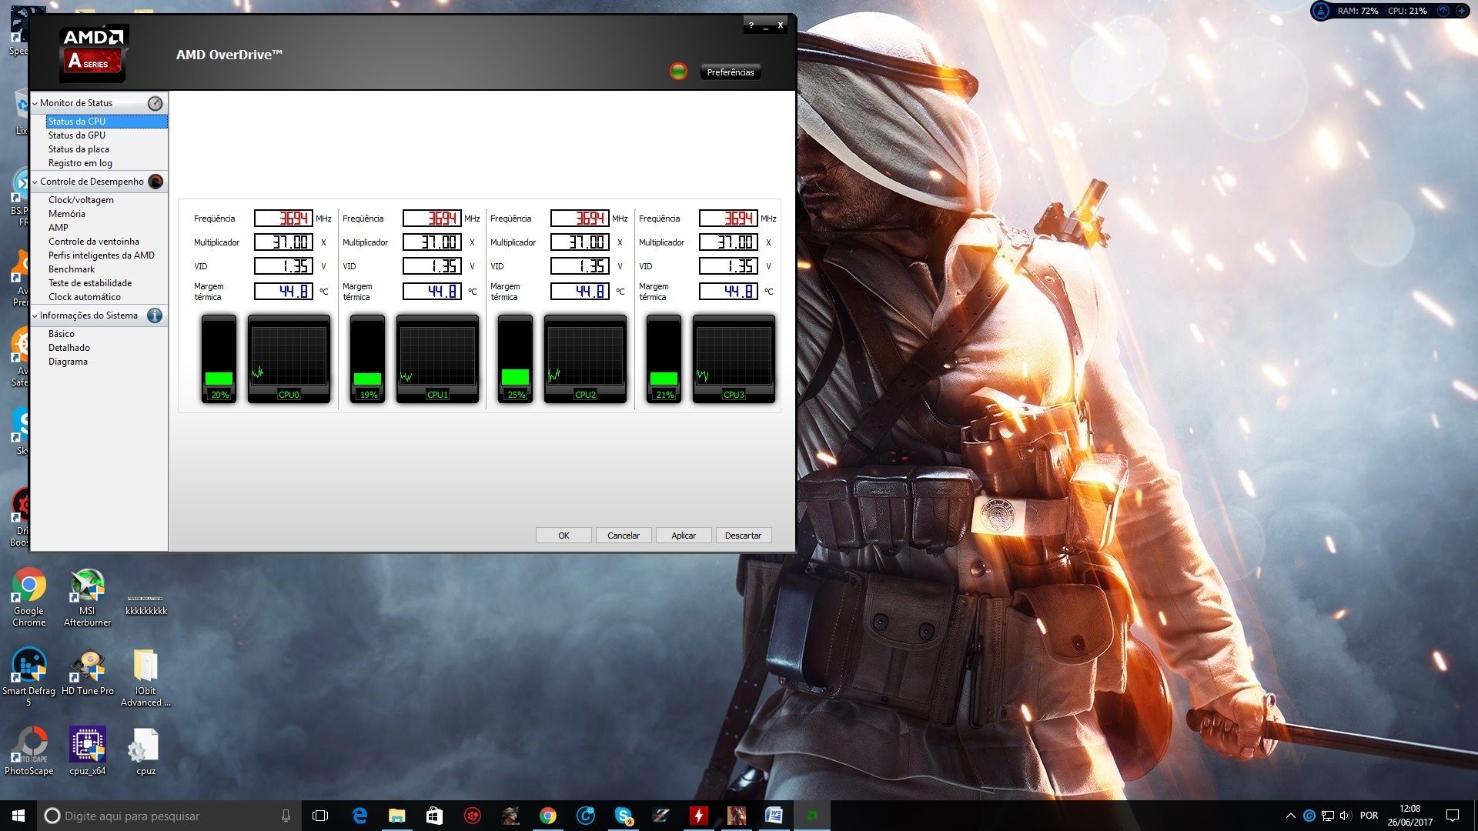Open Básico system information
1478x831 pixels.
[x=62, y=334]
